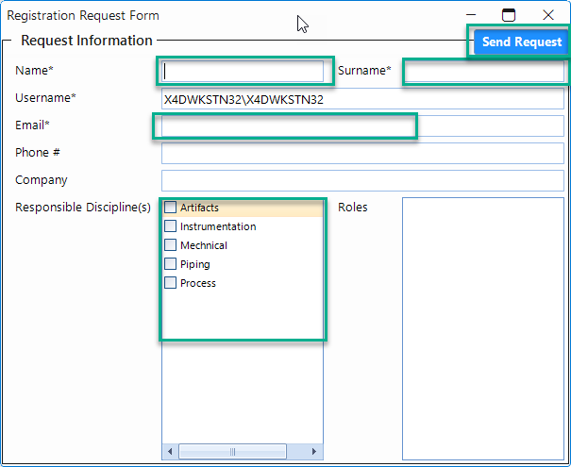The width and height of the screenshot is (571, 467).
Task: Activate the Company text field
Action: 362,180
